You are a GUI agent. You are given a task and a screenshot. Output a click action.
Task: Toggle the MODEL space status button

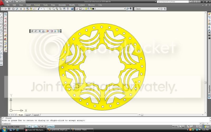(x=175, y=127)
